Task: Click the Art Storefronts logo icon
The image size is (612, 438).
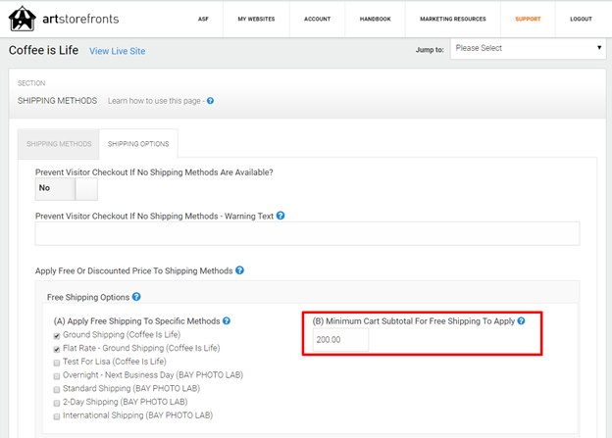Action: (23, 19)
